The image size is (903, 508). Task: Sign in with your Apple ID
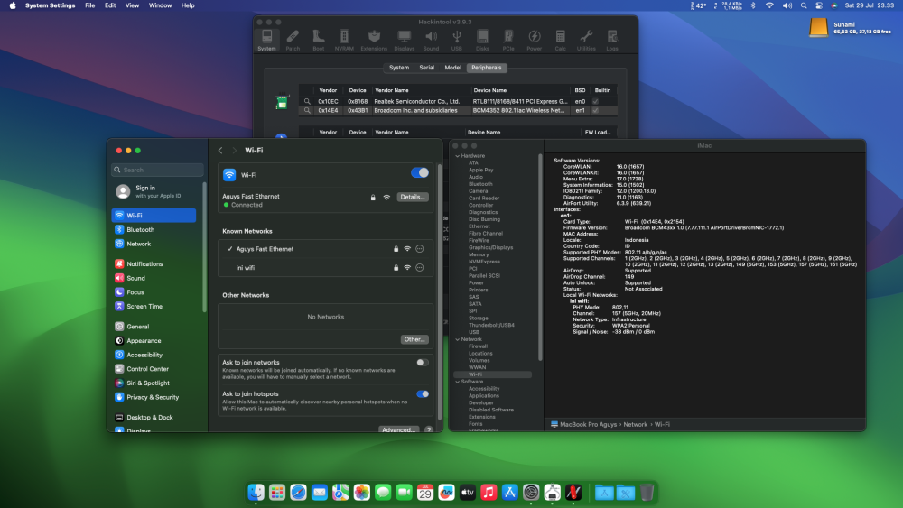pyautogui.click(x=157, y=191)
